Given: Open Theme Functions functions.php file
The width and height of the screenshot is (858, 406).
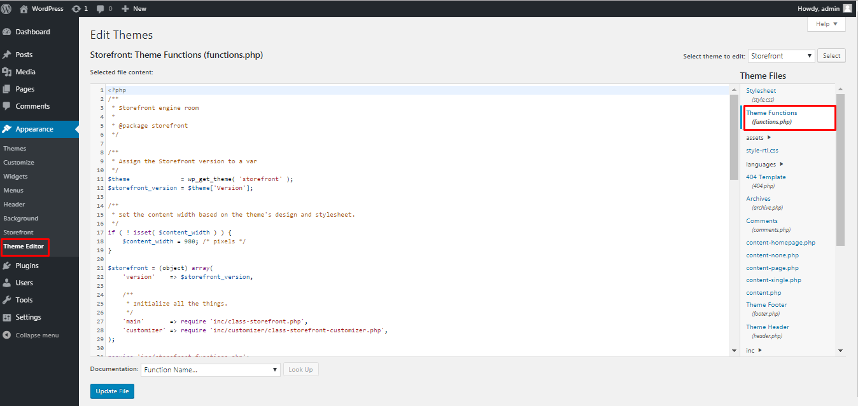Looking at the screenshot, I should pyautogui.click(x=771, y=117).
